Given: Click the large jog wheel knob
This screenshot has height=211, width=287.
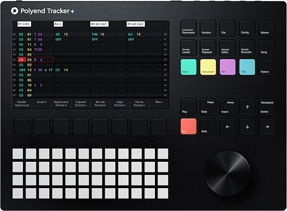Looking at the screenshot, I should (x=228, y=173).
